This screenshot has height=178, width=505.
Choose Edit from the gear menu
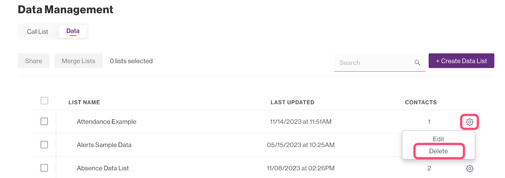438,139
